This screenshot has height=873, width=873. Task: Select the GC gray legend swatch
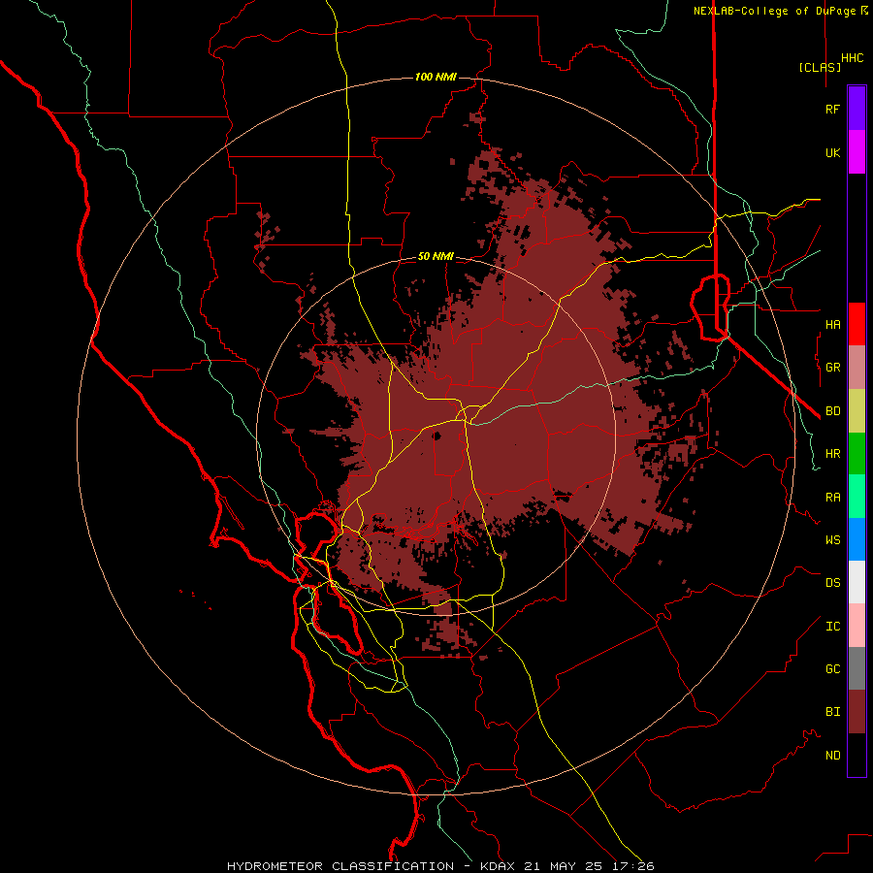[857, 668]
